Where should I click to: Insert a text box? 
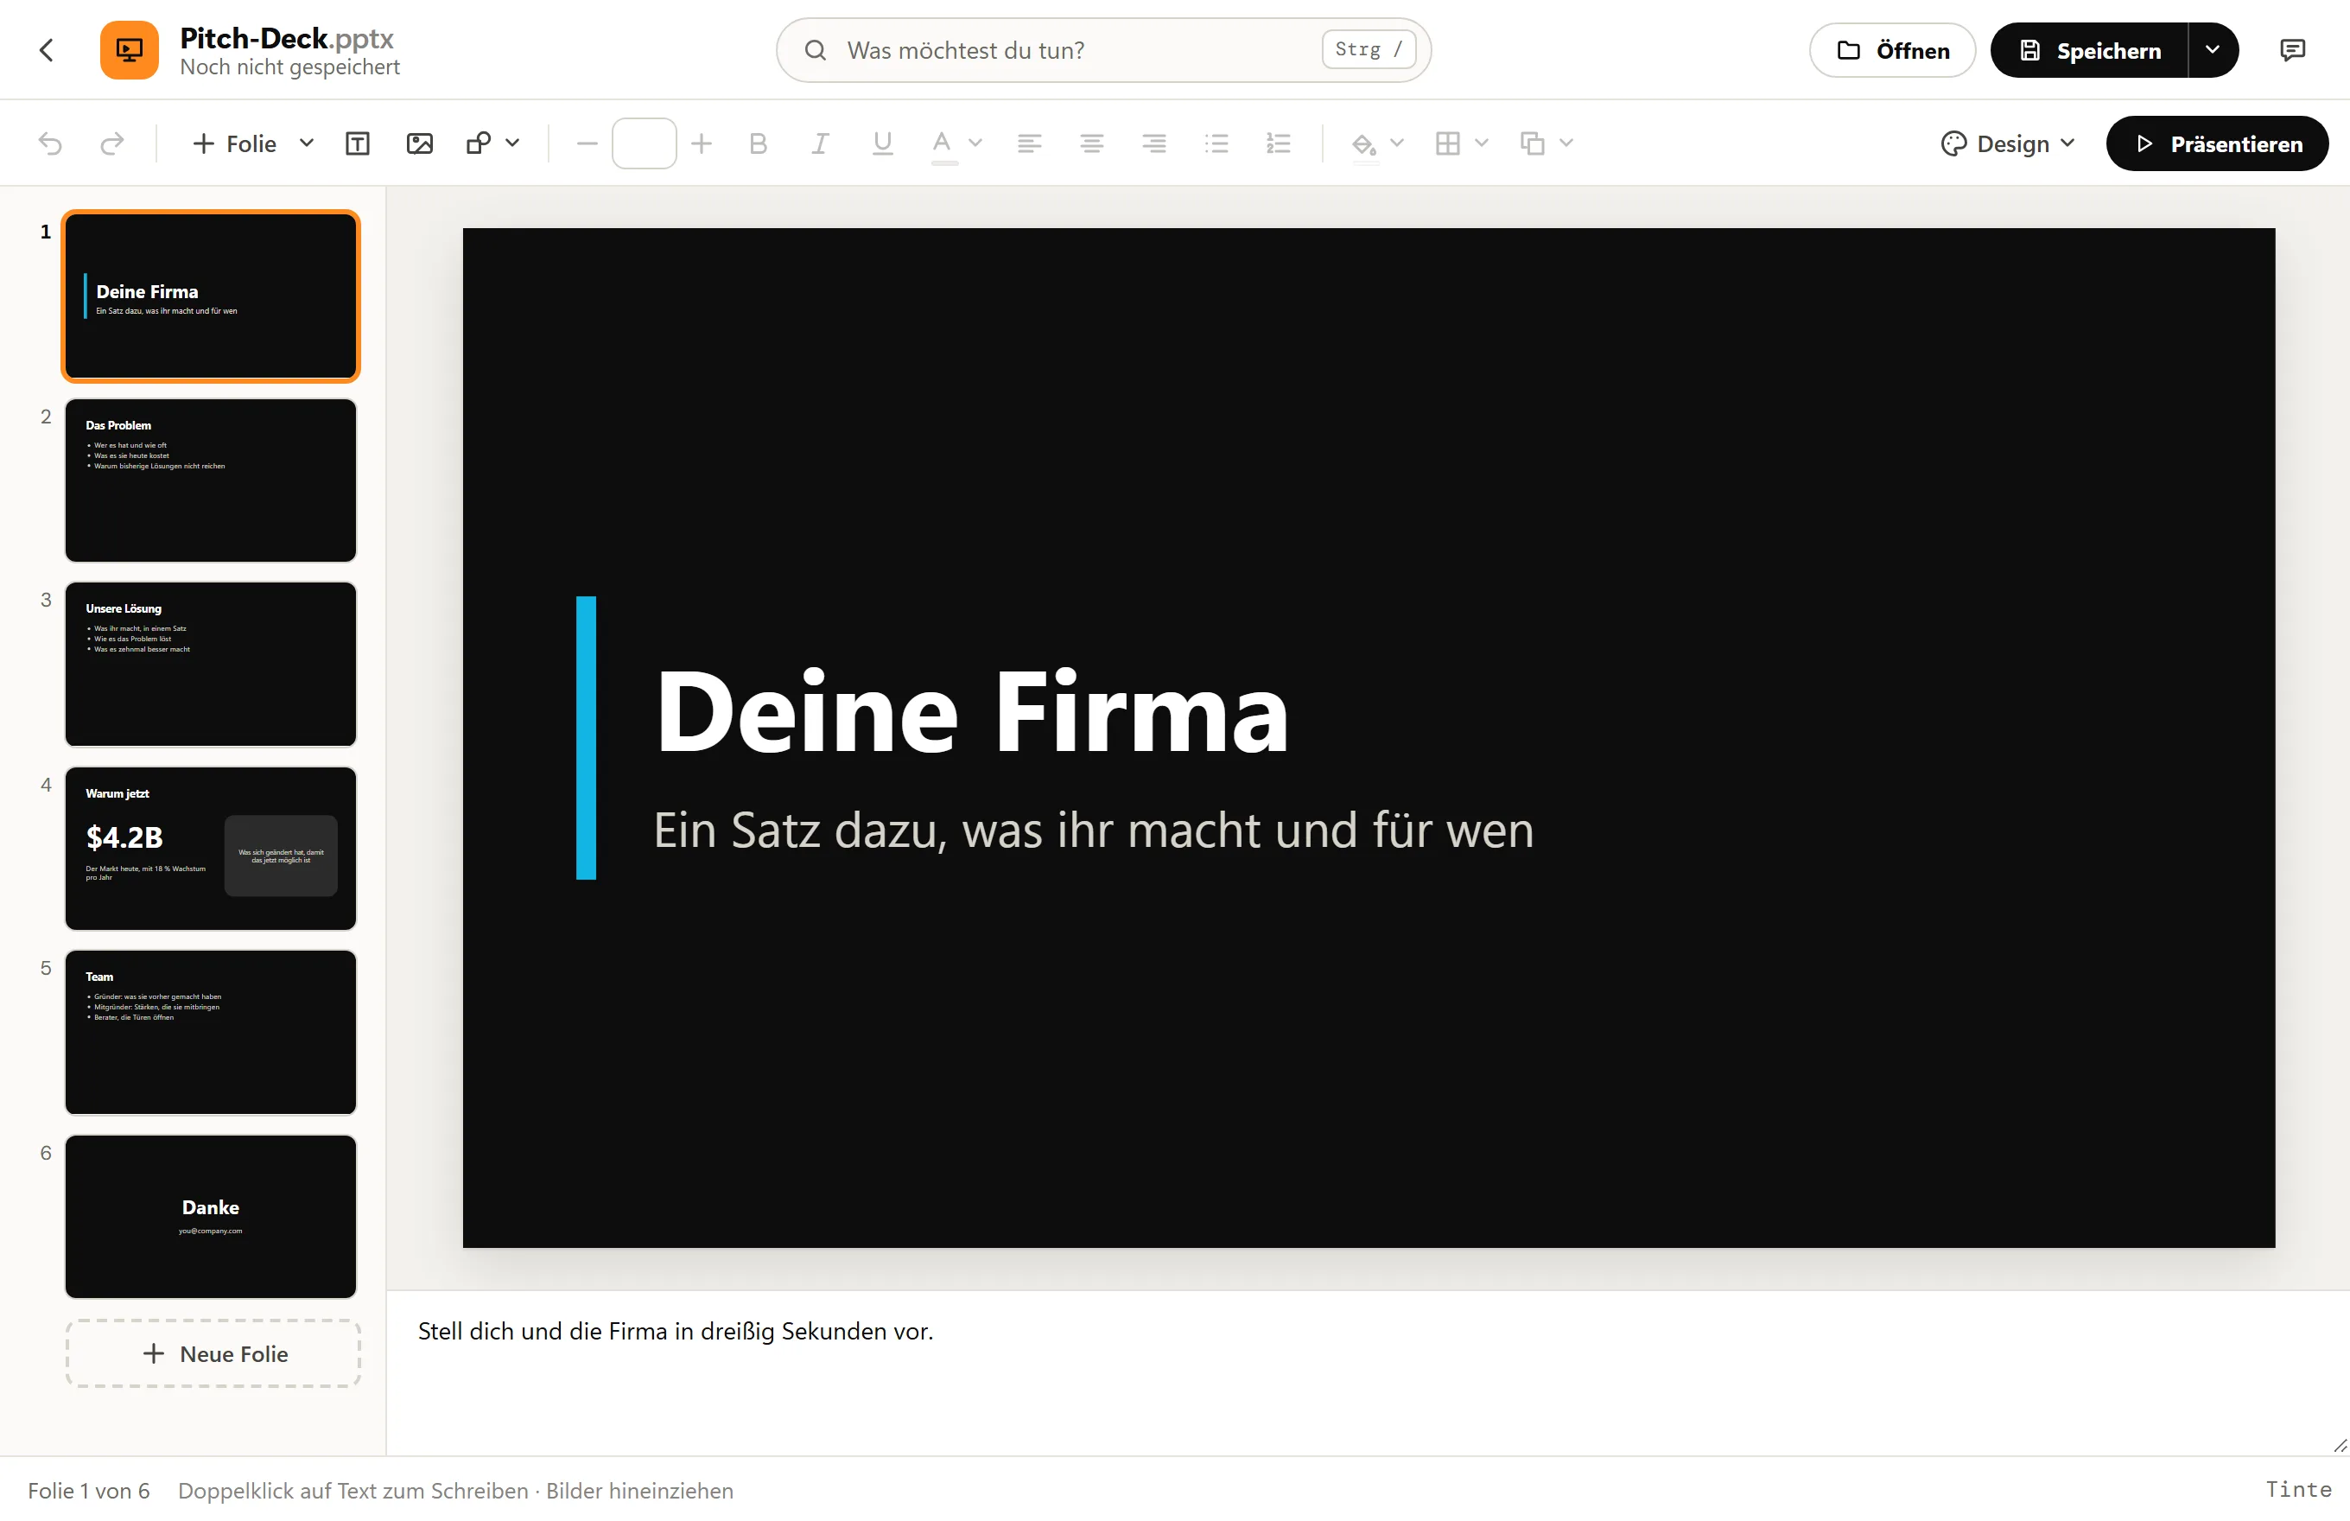click(358, 144)
